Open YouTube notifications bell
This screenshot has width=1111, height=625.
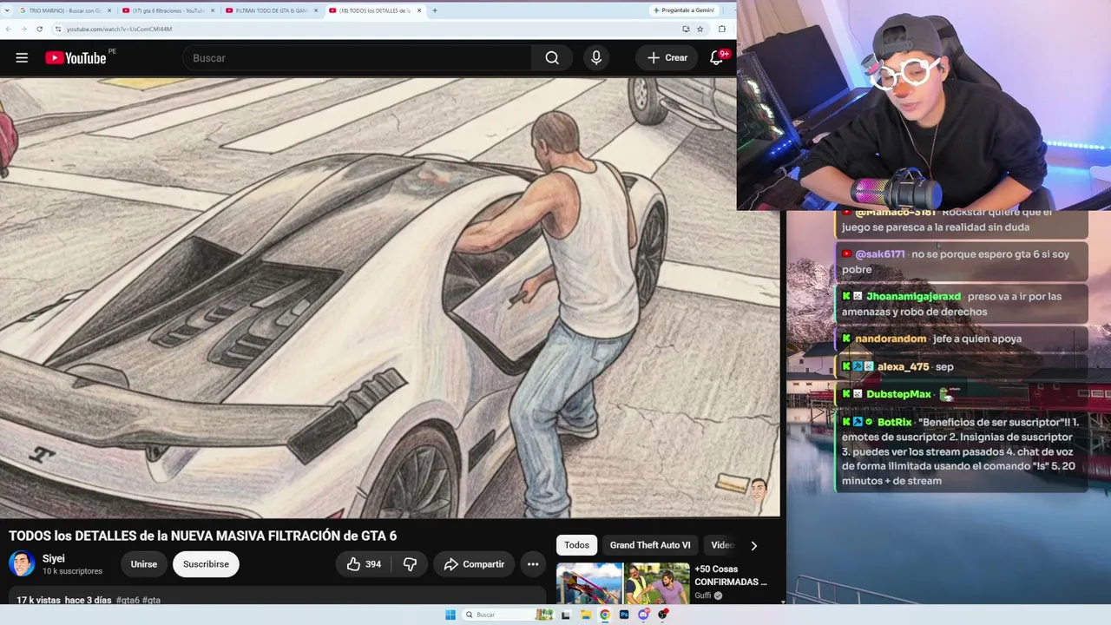717,58
